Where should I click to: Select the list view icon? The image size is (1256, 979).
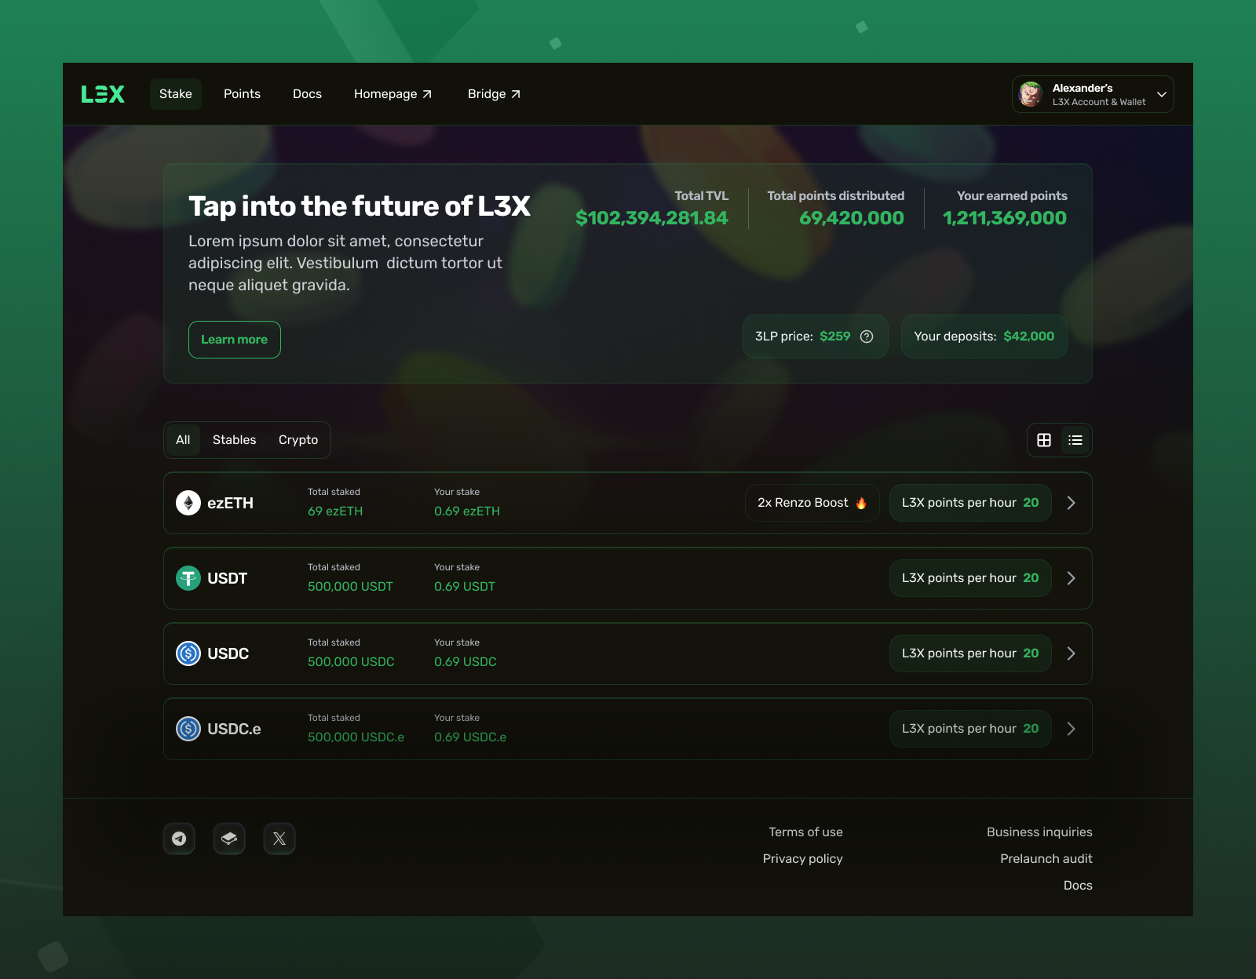click(x=1075, y=440)
